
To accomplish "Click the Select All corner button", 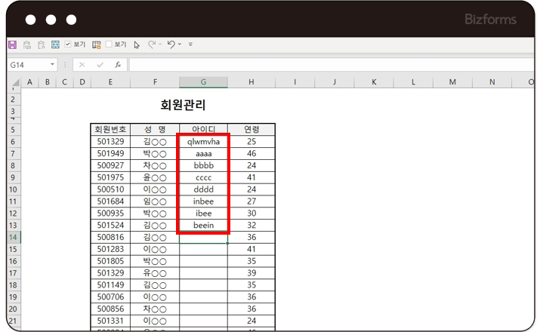I will coord(13,81).
